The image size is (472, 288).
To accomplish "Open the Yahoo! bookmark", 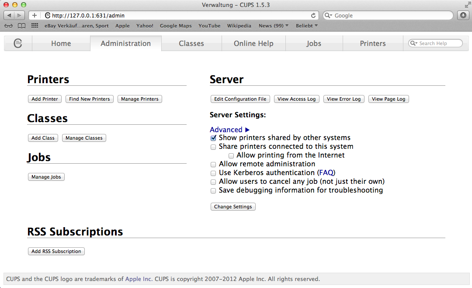I will pyautogui.click(x=145, y=26).
